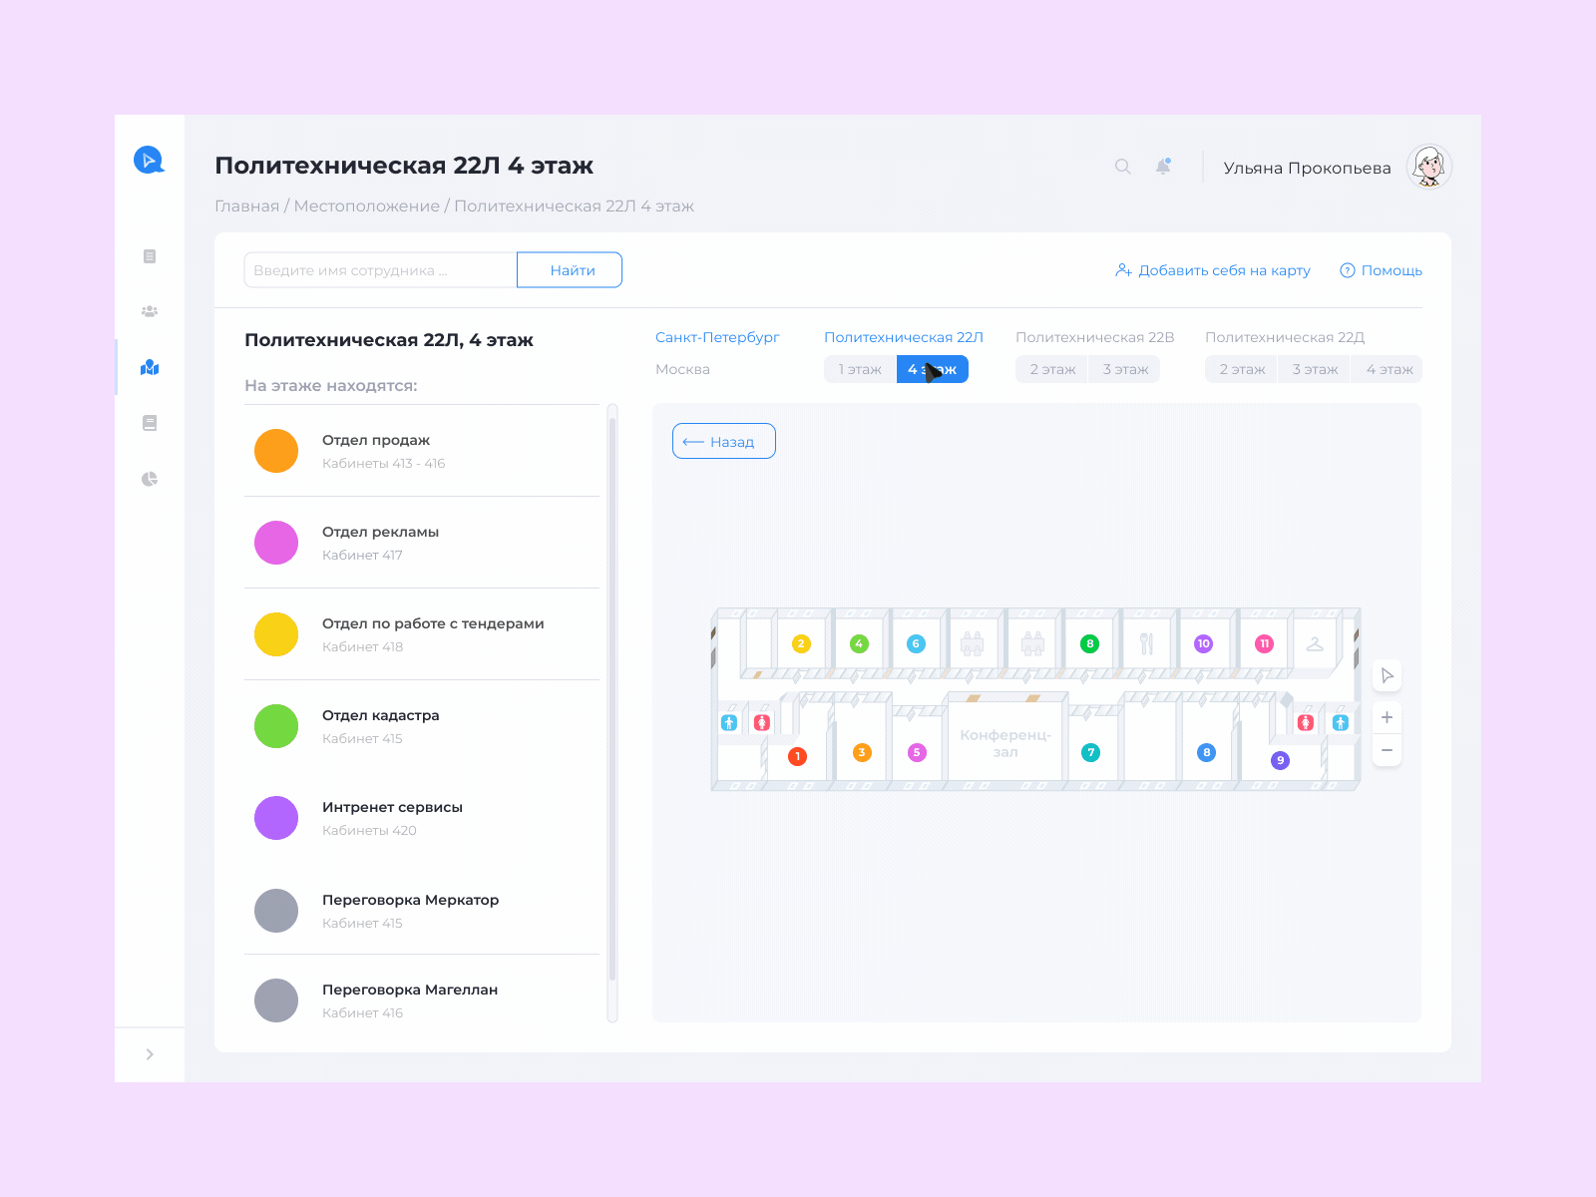Open the pie chart analytics sidebar icon
The height and width of the screenshot is (1197, 1596).
click(x=150, y=479)
